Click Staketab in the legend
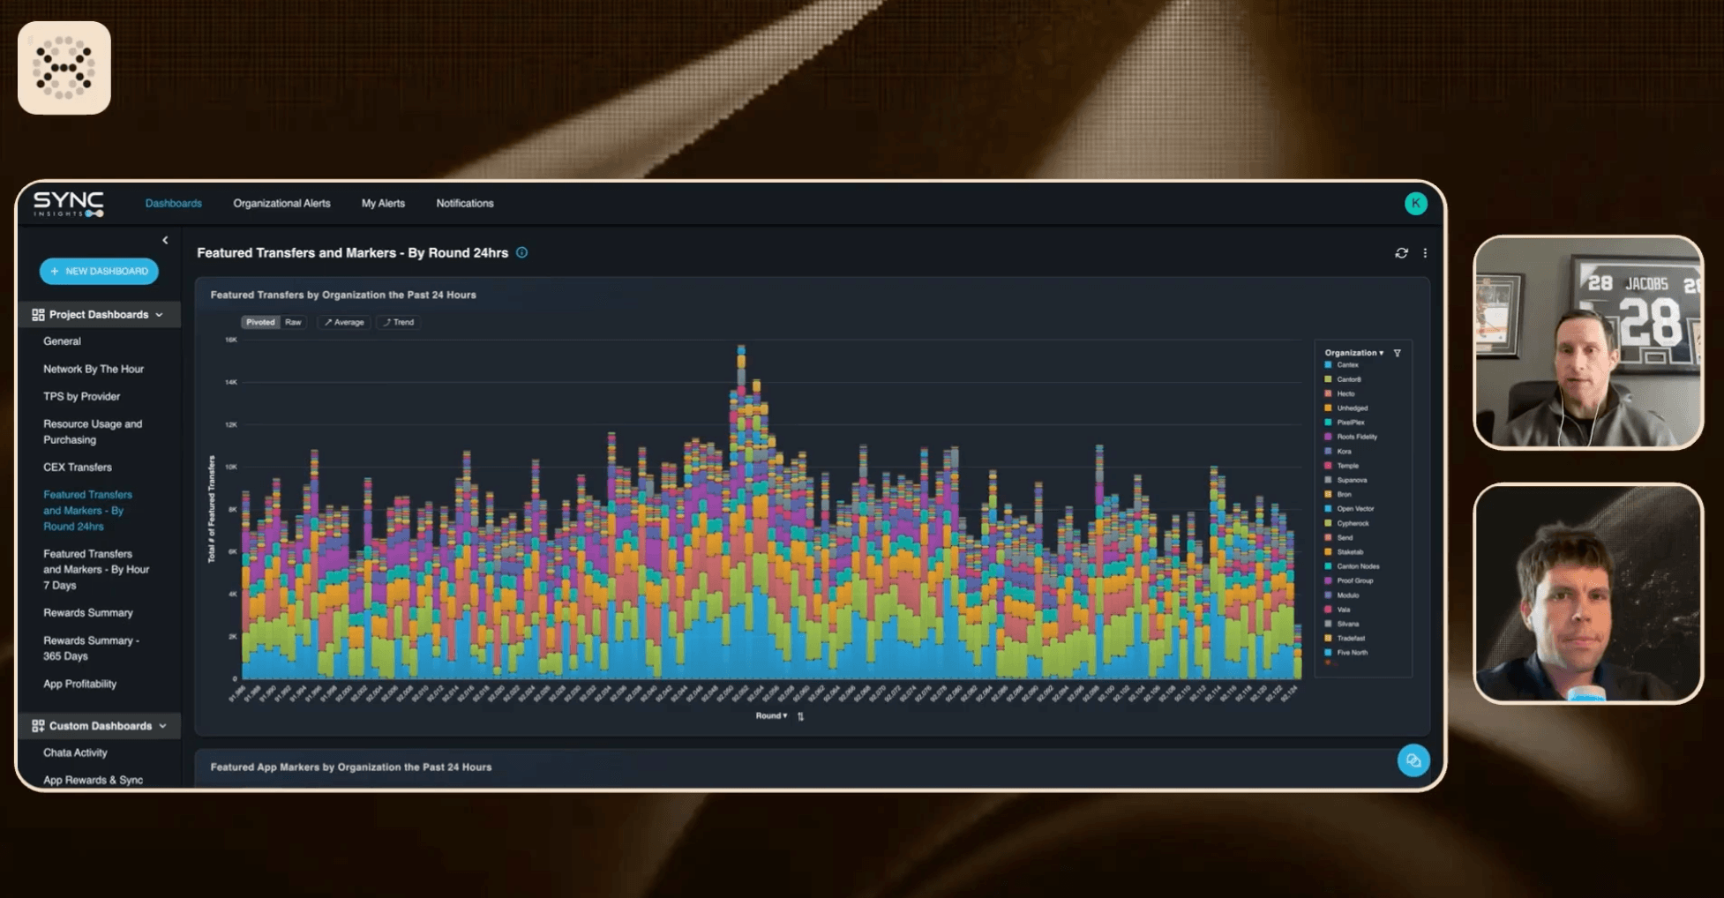1724x898 pixels. [x=1345, y=552]
